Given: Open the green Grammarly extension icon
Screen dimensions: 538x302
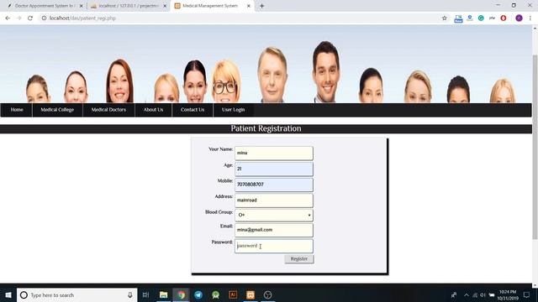Looking at the screenshot, I should coord(481,18).
